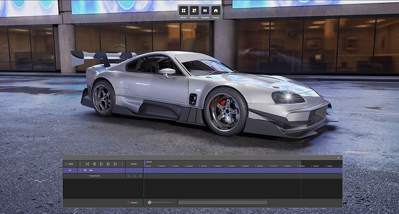399x214 pixels.
Task: Hide the Car track with eye icon
Action: tap(70, 170)
